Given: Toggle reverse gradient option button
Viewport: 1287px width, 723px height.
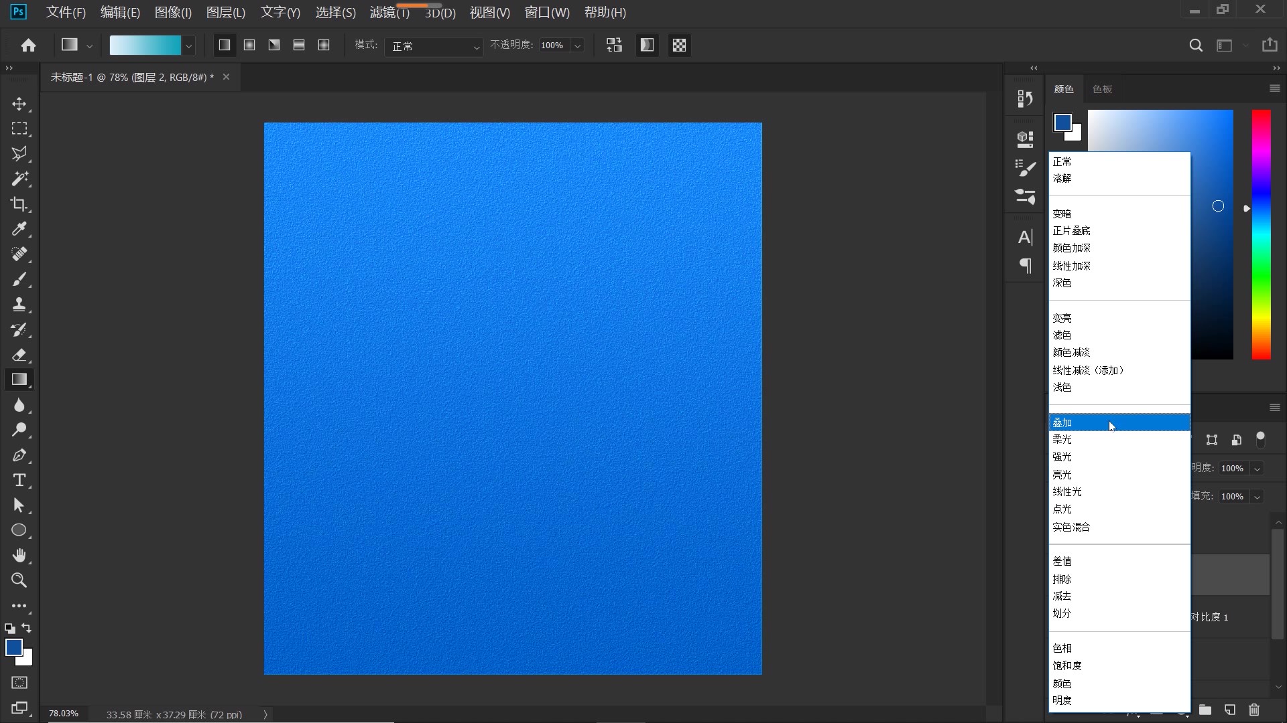Looking at the screenshot, I should pos(614,45).
